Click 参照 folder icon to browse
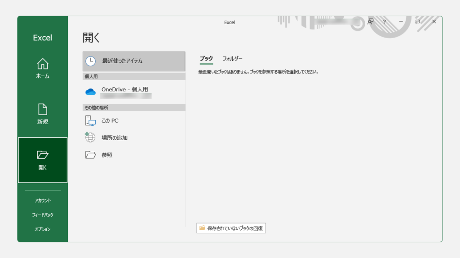This screenshot has width=460, height=258. pyautogui.click(x=91, y=155)
